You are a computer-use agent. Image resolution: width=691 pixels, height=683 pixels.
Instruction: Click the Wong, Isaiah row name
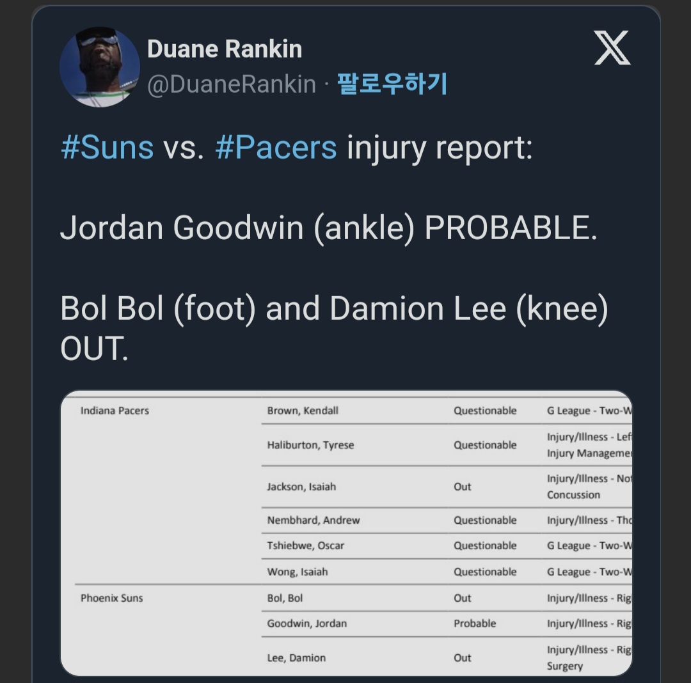point(297,572)
